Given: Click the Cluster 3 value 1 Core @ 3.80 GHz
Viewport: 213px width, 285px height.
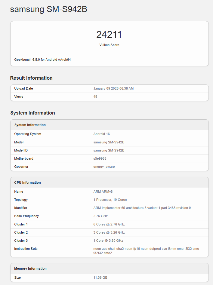Looking at the screenshot, I should tap(108, 241).
